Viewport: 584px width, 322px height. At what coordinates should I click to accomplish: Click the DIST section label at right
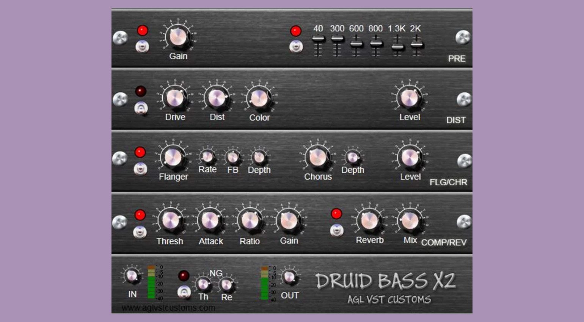pos(456,120)
